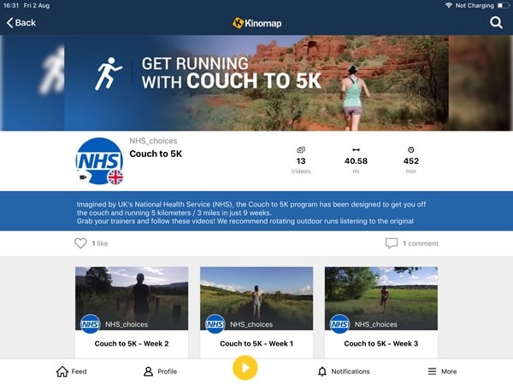Tap the clock duration icon

(x=411, y=149)
